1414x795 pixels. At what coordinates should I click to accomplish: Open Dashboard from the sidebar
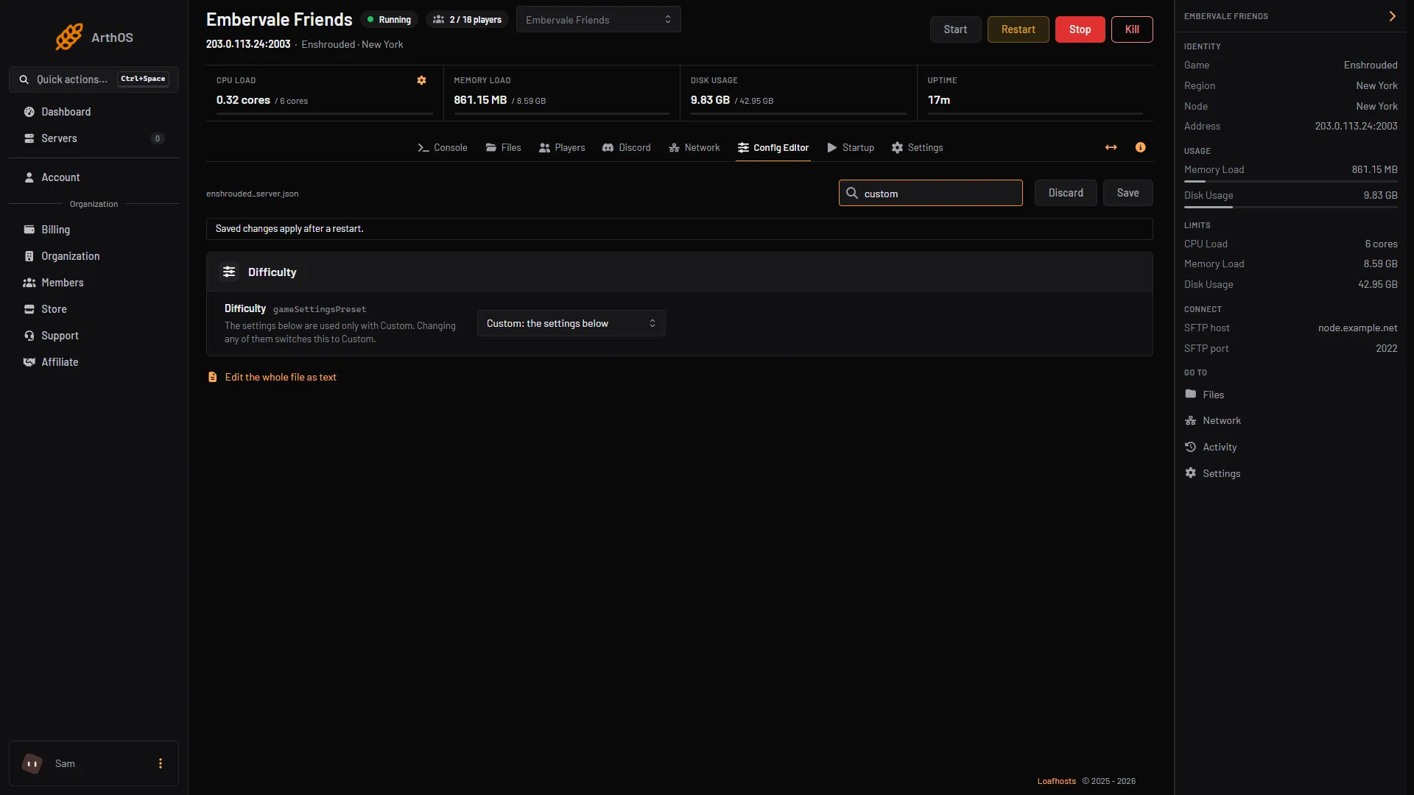[x=94, y=112]
